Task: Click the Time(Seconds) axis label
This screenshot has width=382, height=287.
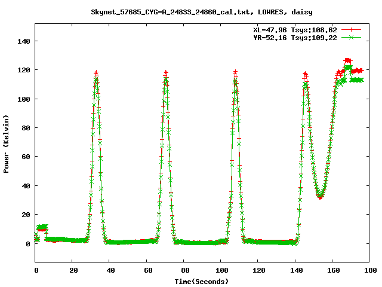Action: click(202, 282)
